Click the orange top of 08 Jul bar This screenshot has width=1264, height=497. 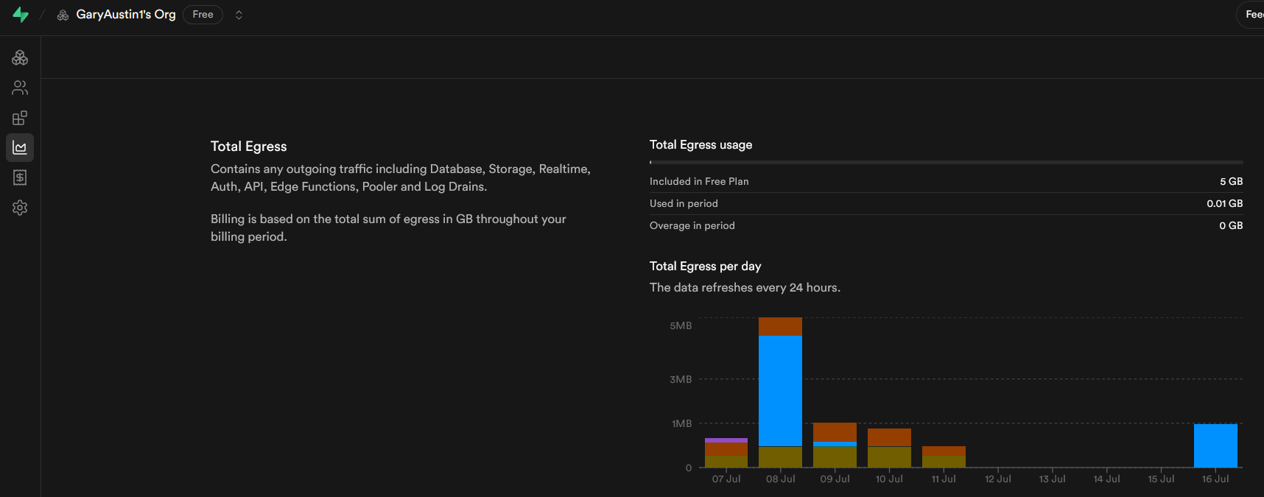[780, 326]
